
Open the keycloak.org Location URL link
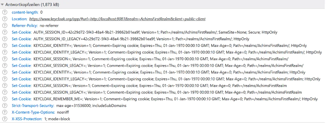117,19
